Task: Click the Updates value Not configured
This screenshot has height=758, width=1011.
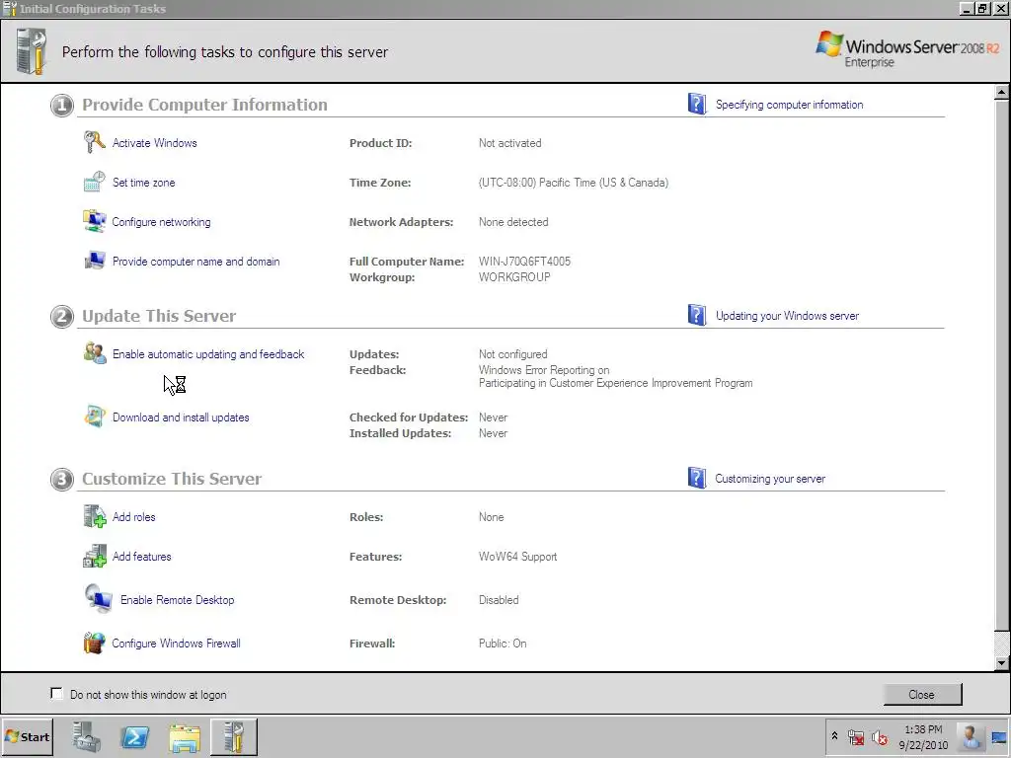Action: (x=512, y=354)
